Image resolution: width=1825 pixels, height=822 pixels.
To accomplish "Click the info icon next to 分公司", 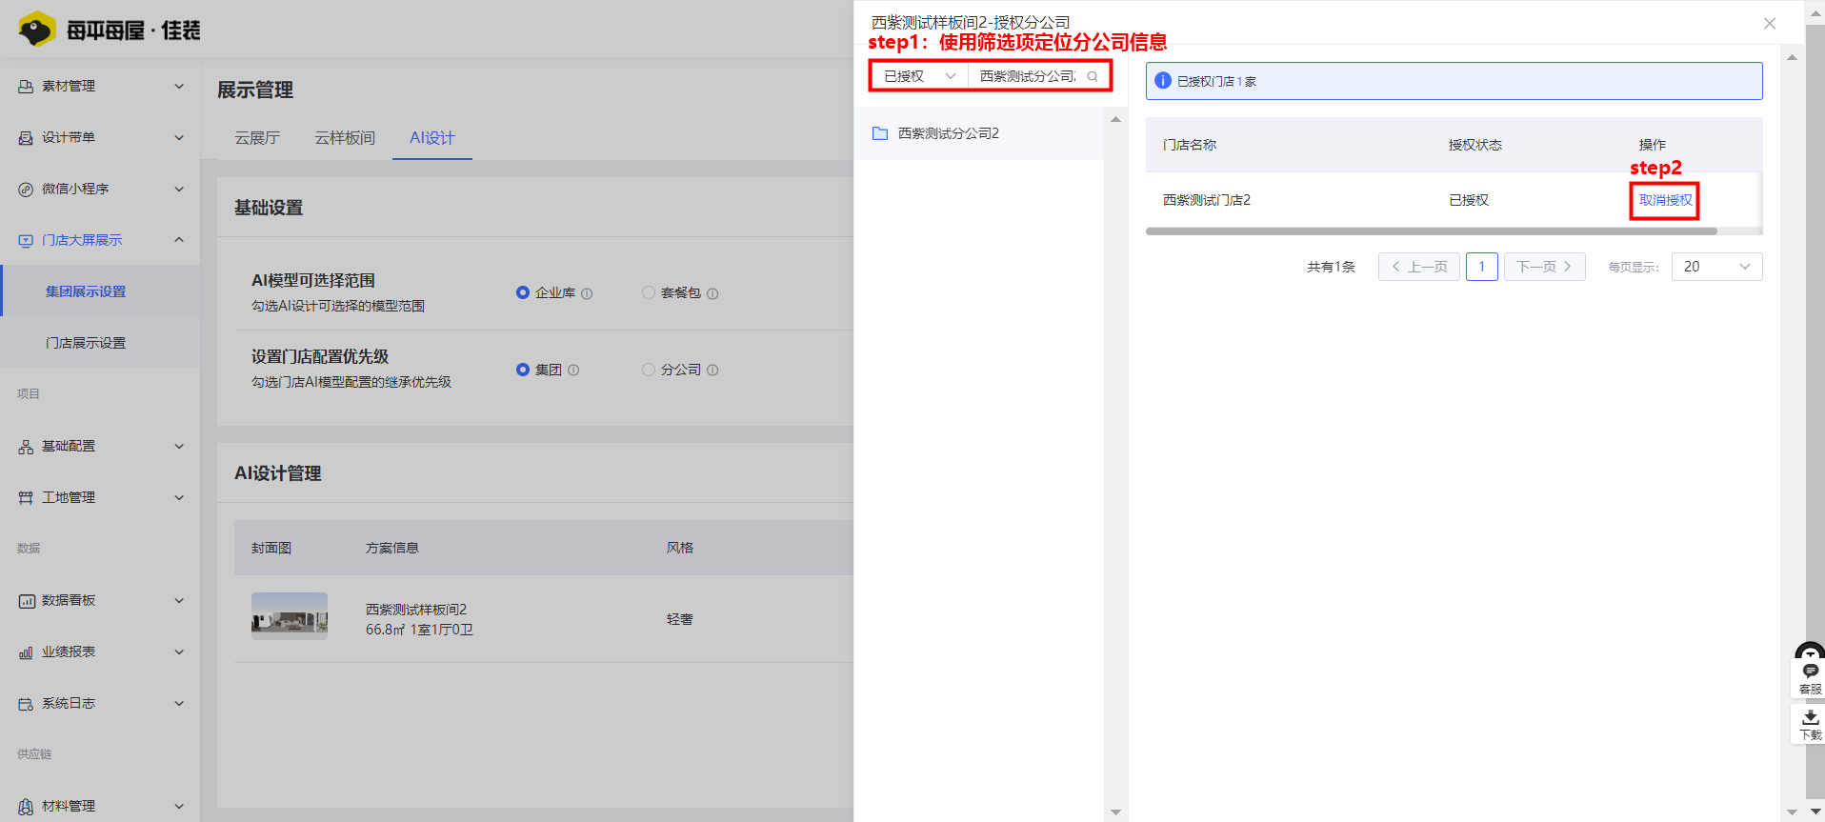I will 712,370.
